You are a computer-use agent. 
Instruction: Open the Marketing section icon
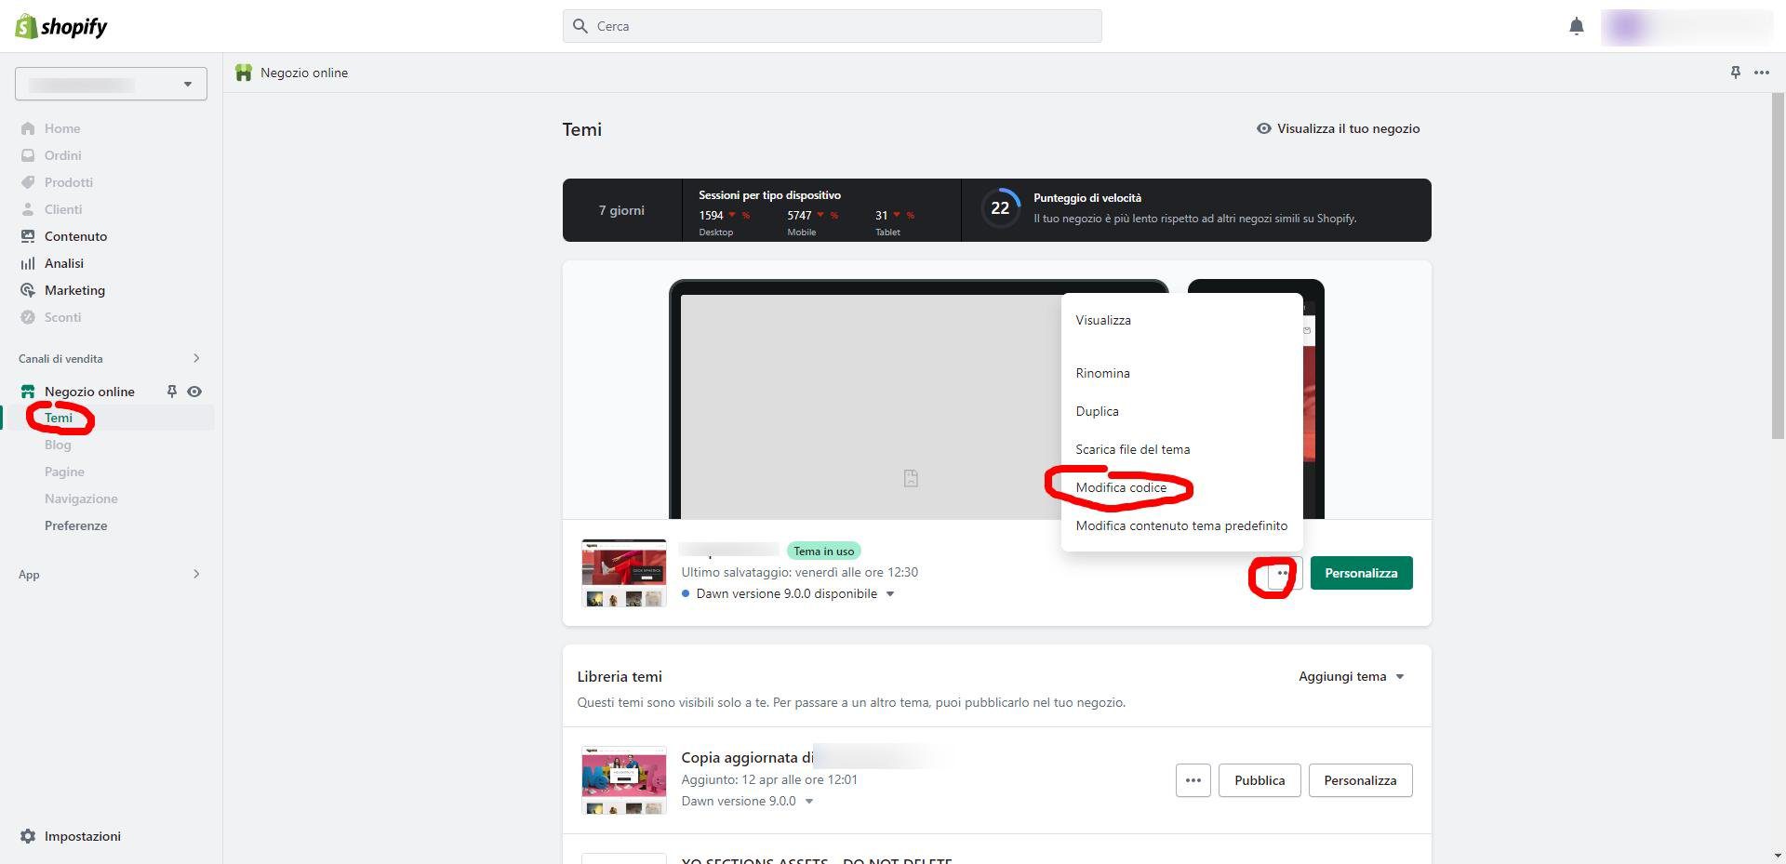(30, 290)
